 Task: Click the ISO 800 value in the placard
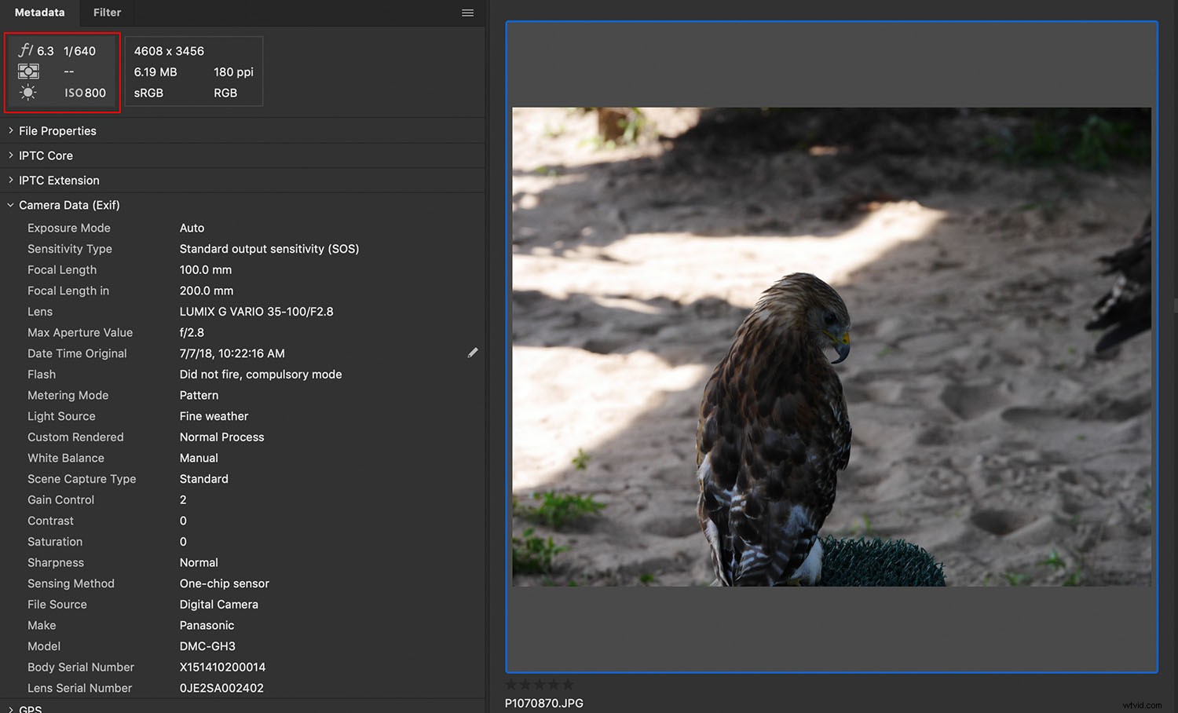[x=85, y=93]
